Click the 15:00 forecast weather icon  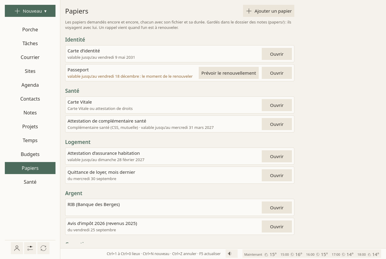pos(292,254)
